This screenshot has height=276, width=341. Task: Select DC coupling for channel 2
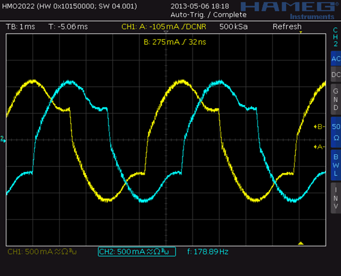(335, 75)
